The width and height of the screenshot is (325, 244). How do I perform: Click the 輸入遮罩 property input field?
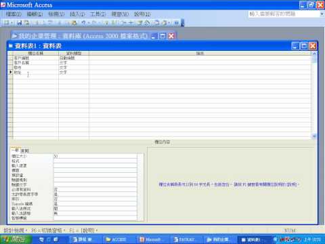click(x=95, y=165)
